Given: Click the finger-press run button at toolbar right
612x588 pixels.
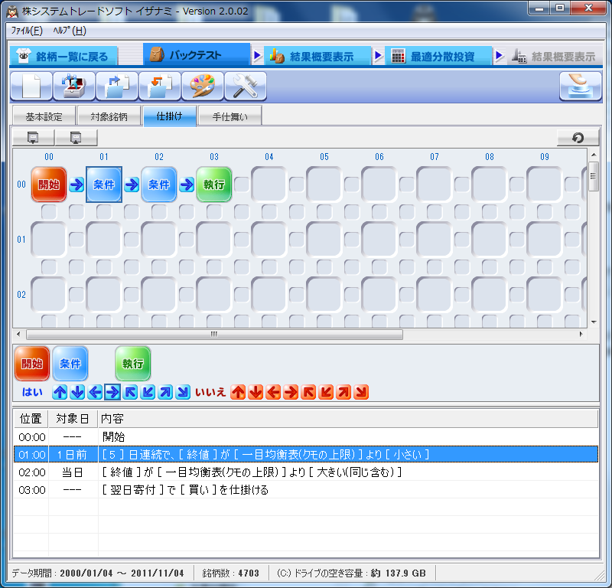Looking at the screenshot, I should point(581,86).
